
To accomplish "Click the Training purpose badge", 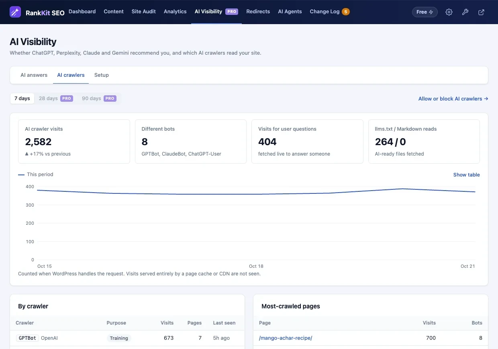I will pyautogui.click(x=119, y=338).
